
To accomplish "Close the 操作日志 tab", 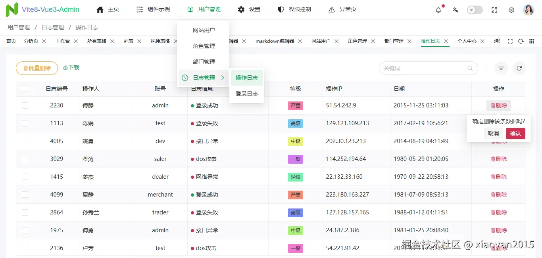I will tap(446, 41).
